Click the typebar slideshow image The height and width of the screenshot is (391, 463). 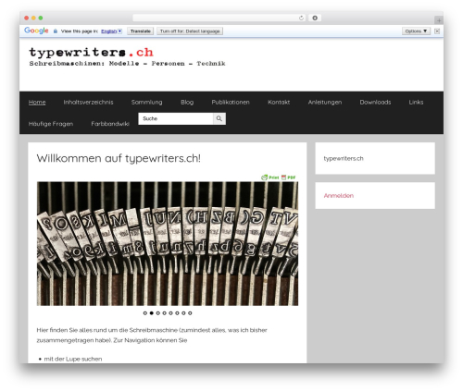168,244
